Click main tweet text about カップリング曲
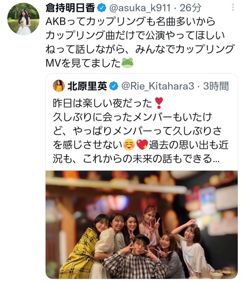245x282 pixels. coord(140,42)
